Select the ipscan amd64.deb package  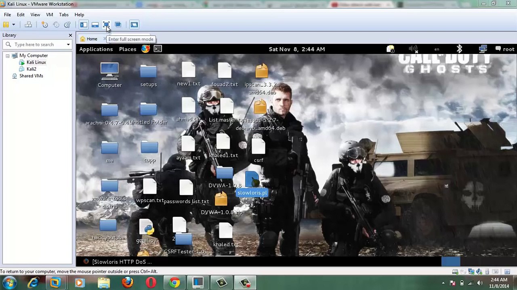coord(261,79)
